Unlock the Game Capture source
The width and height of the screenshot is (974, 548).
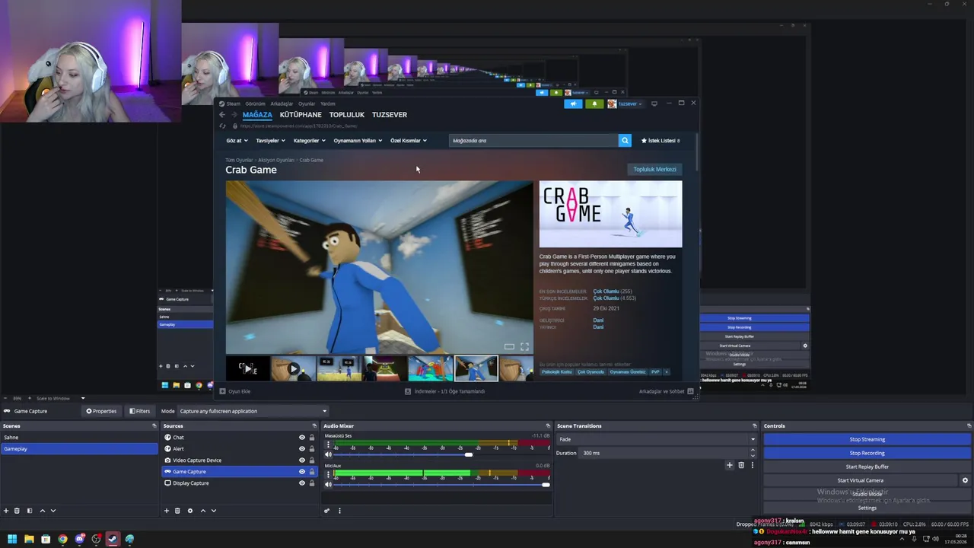(311, 472)
